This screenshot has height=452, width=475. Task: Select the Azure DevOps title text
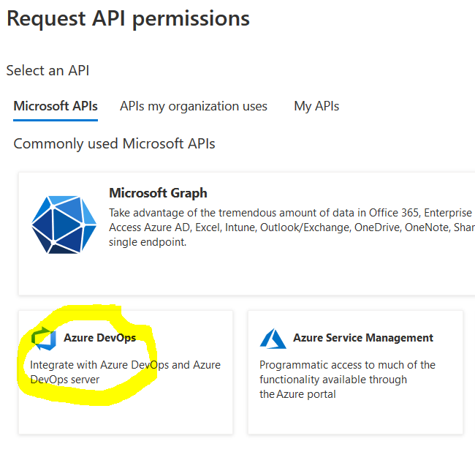pyautogui.click(x=99, y=338)
